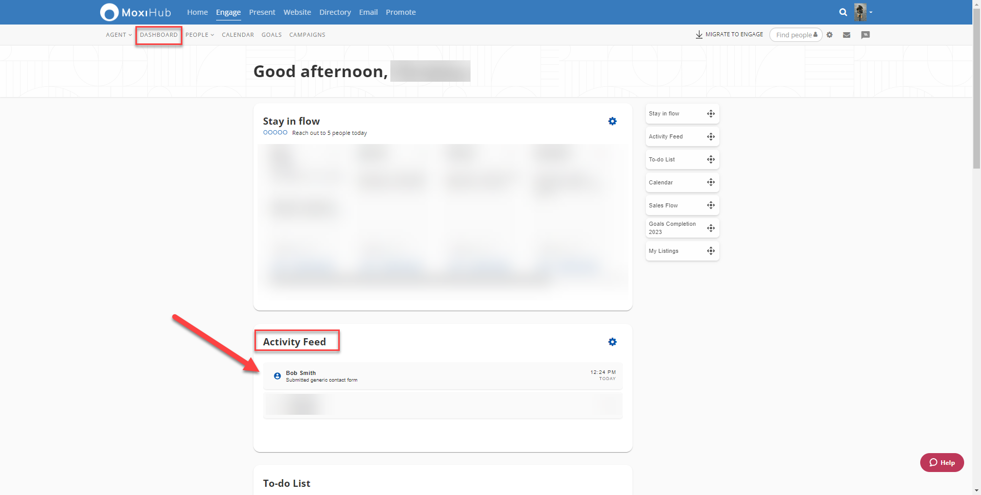Select the GOALS tab
The height and width of the screenshot is (495, 981).
coord(272,35)
